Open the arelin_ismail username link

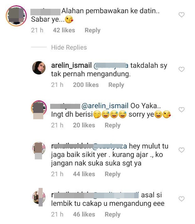71,66
